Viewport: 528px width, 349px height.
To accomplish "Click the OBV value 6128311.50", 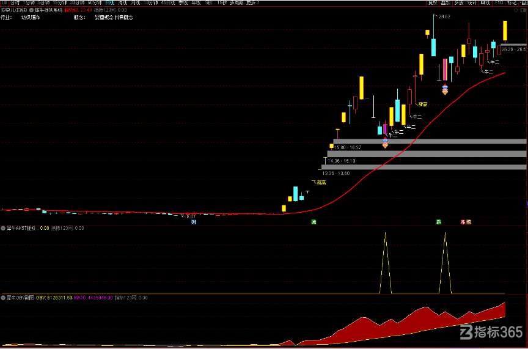I will (59, 298).
